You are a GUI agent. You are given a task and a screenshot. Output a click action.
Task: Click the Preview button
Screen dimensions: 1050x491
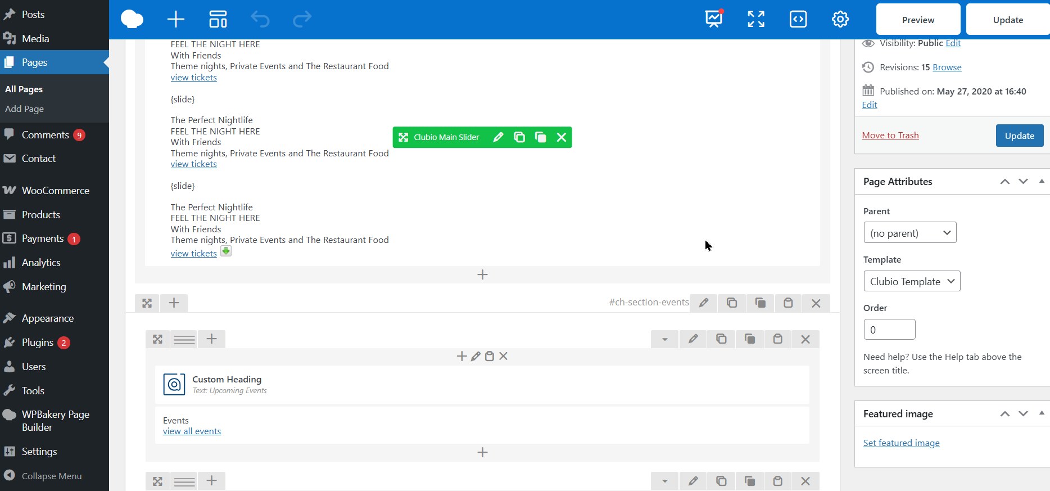click(x=918, y=20)
